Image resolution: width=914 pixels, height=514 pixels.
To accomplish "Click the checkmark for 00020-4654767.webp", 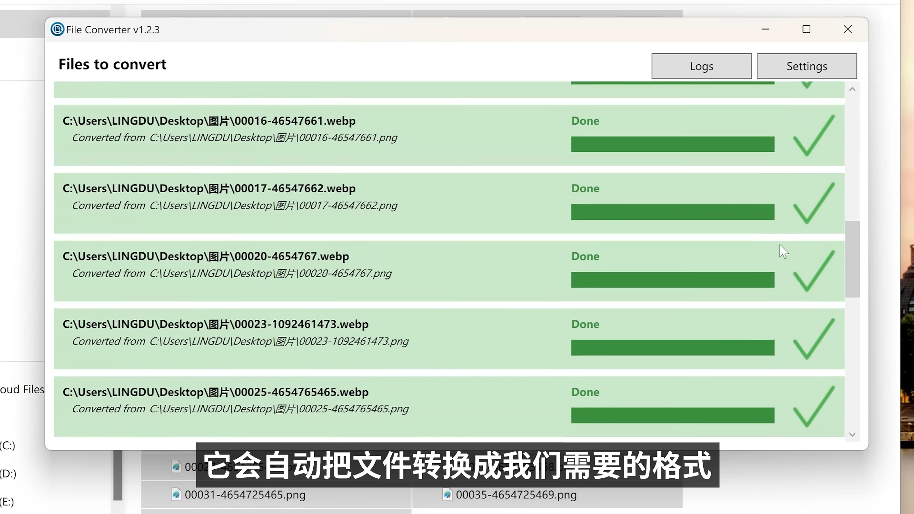I will coord(813,272).
